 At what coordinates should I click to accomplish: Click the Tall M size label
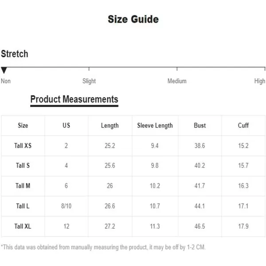pos(23,186)
